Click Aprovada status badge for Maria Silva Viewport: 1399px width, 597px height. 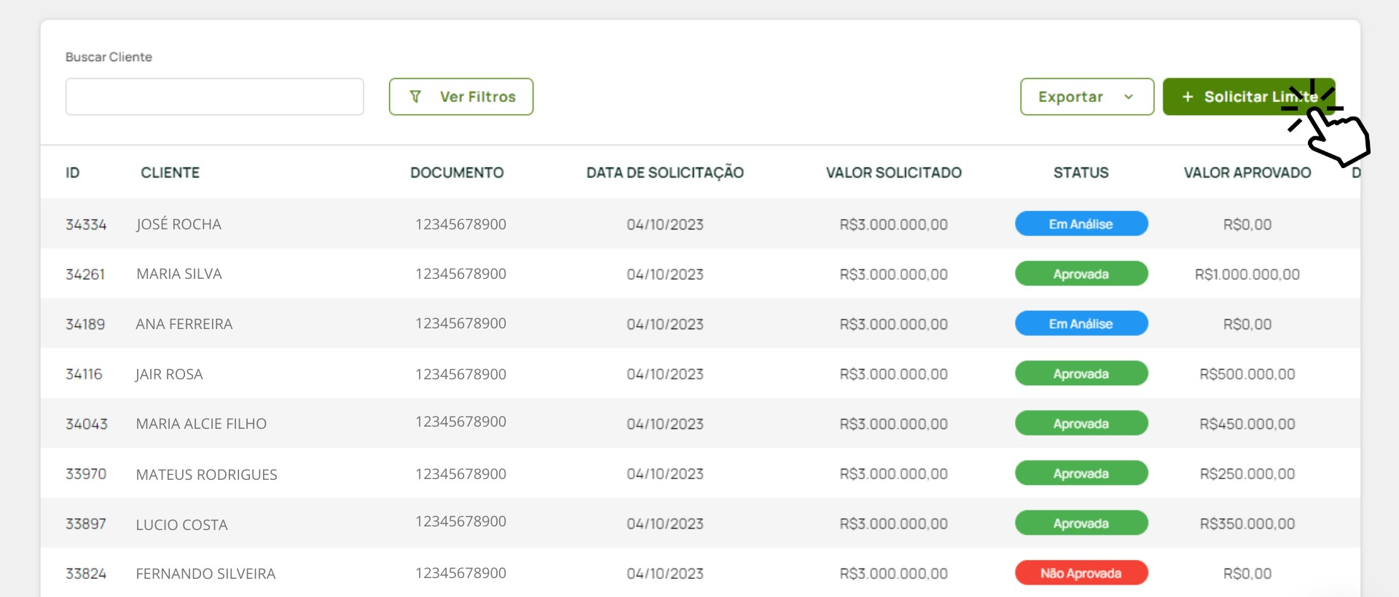[x=1081, y=274]
